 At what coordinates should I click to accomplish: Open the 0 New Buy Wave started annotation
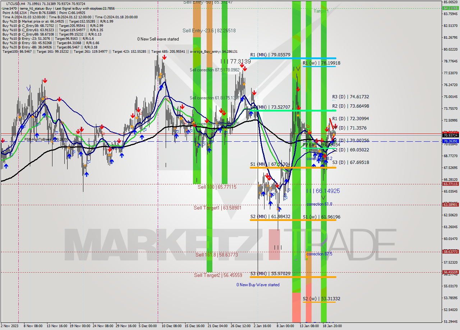coord(258,285)
